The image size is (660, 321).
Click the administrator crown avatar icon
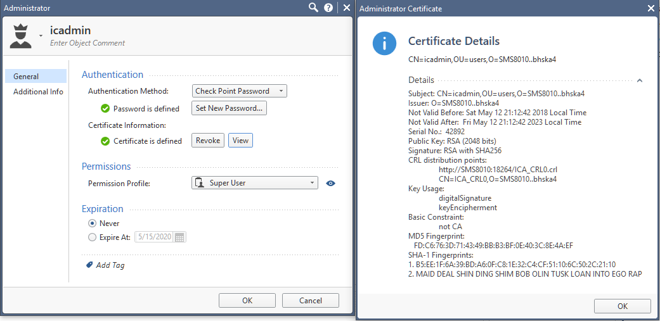pos(21,36)
